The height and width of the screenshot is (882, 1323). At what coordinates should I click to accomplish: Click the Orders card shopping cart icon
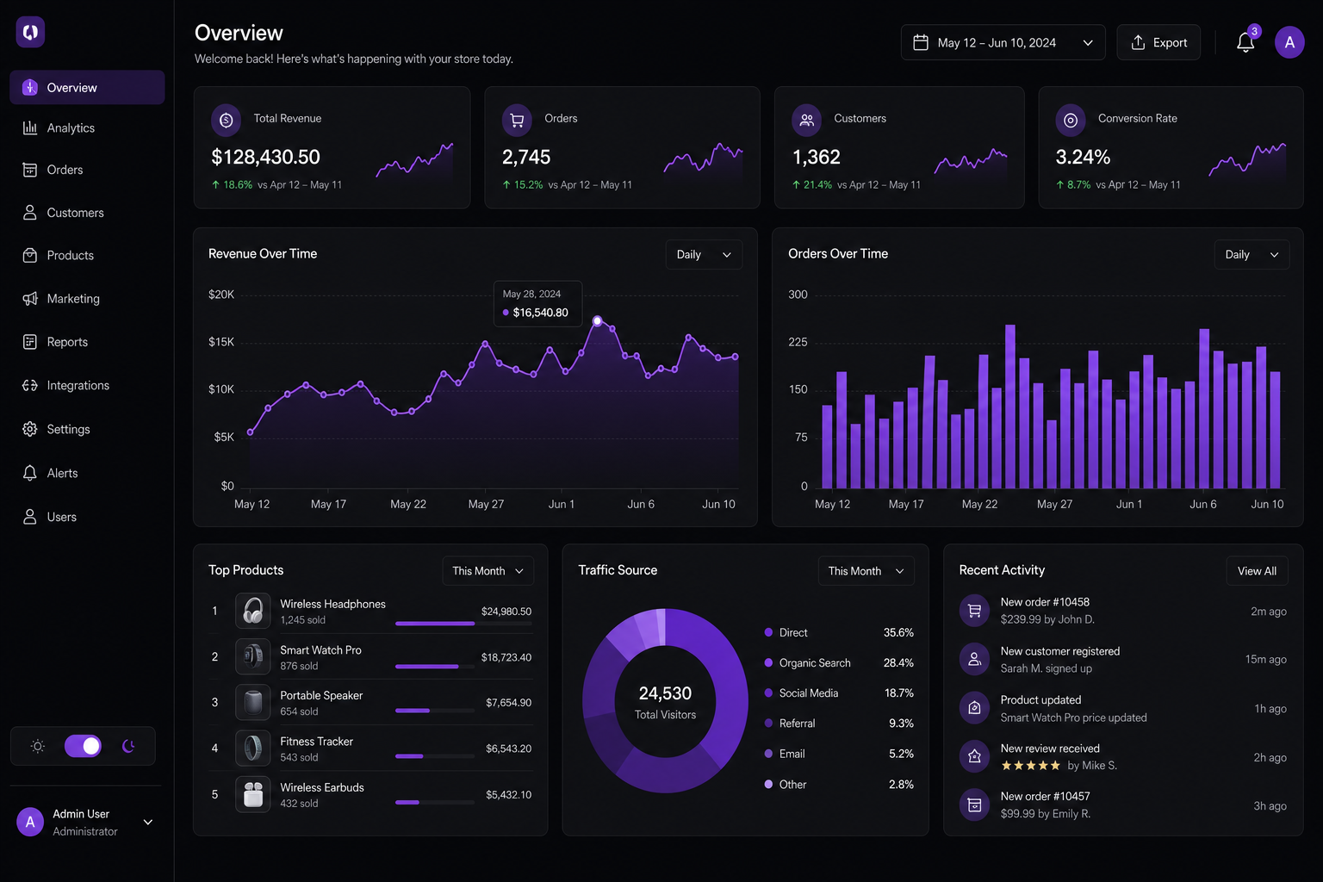point(517,121)
